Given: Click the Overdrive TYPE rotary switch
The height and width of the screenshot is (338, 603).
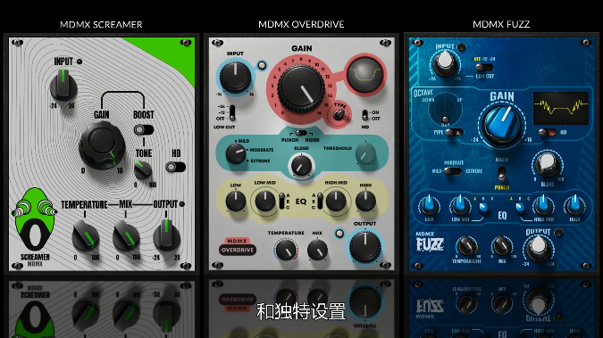Looking at the screenshot, I should pos(339,114).
